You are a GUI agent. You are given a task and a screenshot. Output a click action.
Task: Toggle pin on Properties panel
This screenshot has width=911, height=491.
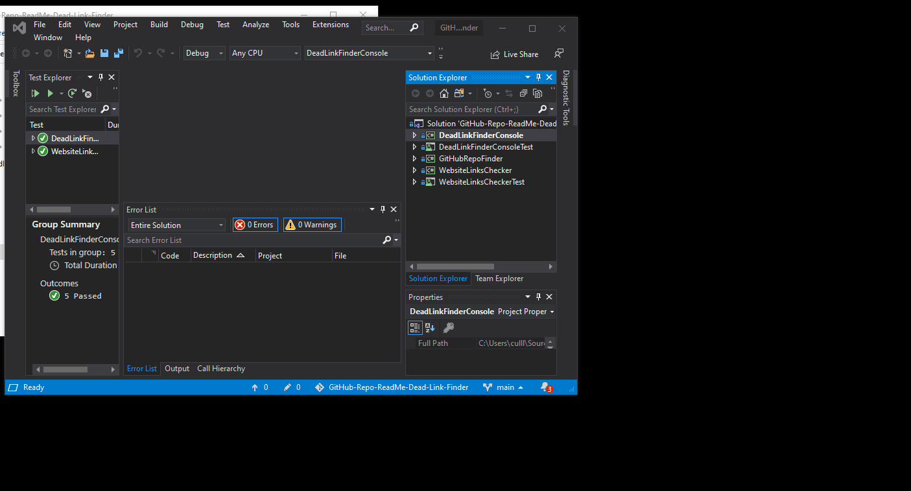point(538,297)
